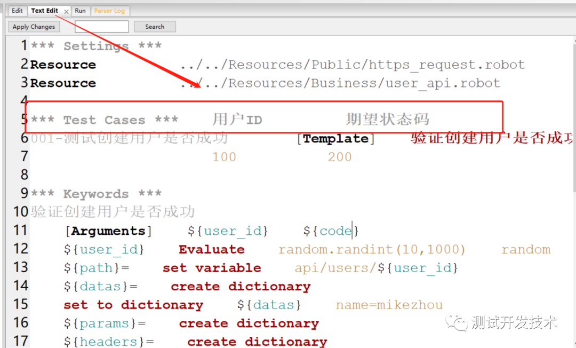Switch to the Edit tab

(x=17, y=11)
